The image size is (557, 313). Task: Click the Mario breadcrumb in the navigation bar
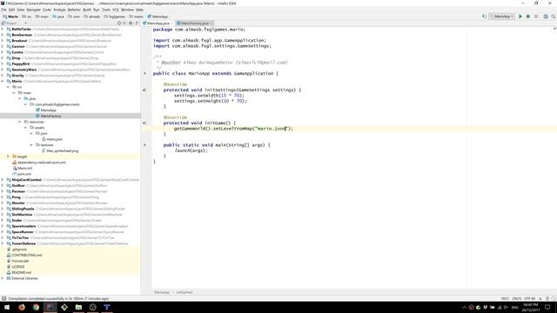pyautogui.click(x=10, y=17)
